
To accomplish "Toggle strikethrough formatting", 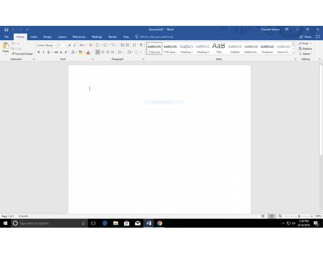I will tap(56, 52).
